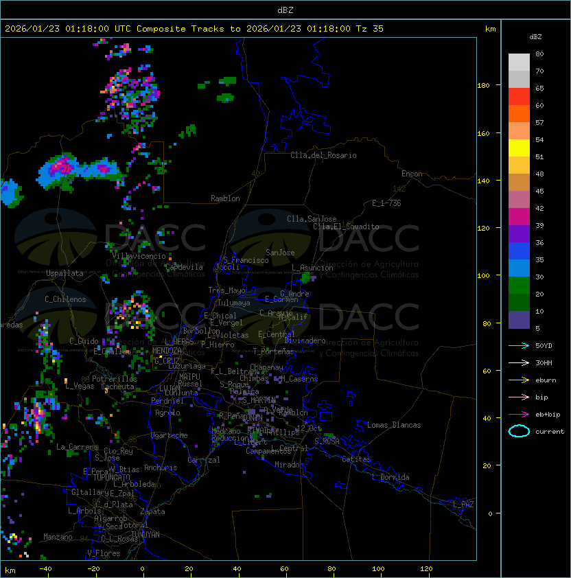The width and height of the screenshot is (571, 578).
Task: Click the cyan 50YD arrow in legend
Action: click(519, 345)
